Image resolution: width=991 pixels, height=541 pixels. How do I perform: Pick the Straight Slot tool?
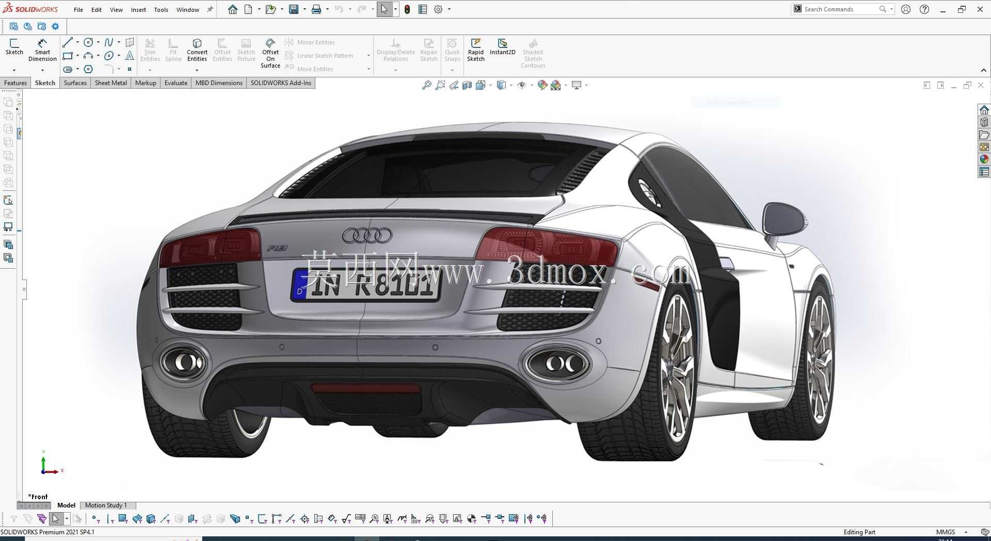point(67,69)
